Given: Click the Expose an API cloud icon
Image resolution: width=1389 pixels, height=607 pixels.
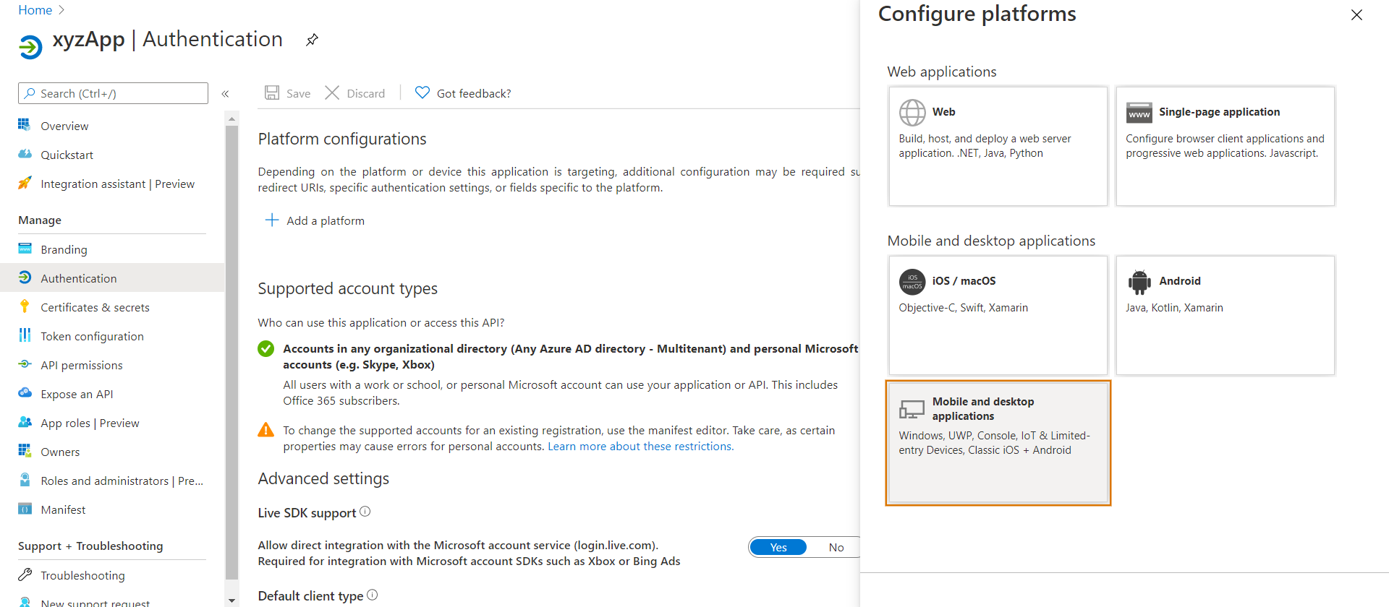Looking at the screenshot, I should coord(25,393).
